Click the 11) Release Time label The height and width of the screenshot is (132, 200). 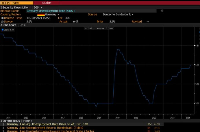11,18
